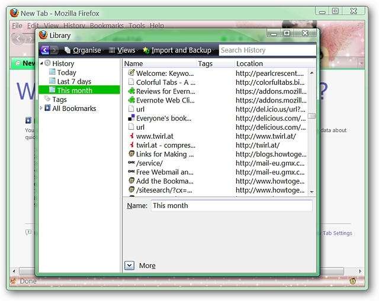Select Today in history tree
This screenshot has height=301, width=379.
coord(67,72)
